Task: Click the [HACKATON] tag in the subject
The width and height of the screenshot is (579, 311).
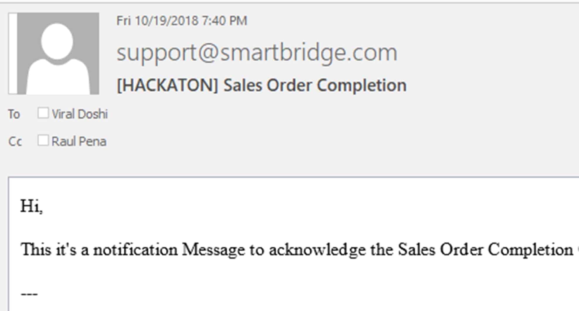Action: pos(167,85)
